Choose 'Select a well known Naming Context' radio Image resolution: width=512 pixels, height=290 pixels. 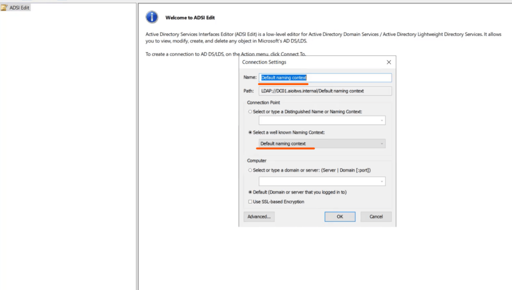pos(250,132)
